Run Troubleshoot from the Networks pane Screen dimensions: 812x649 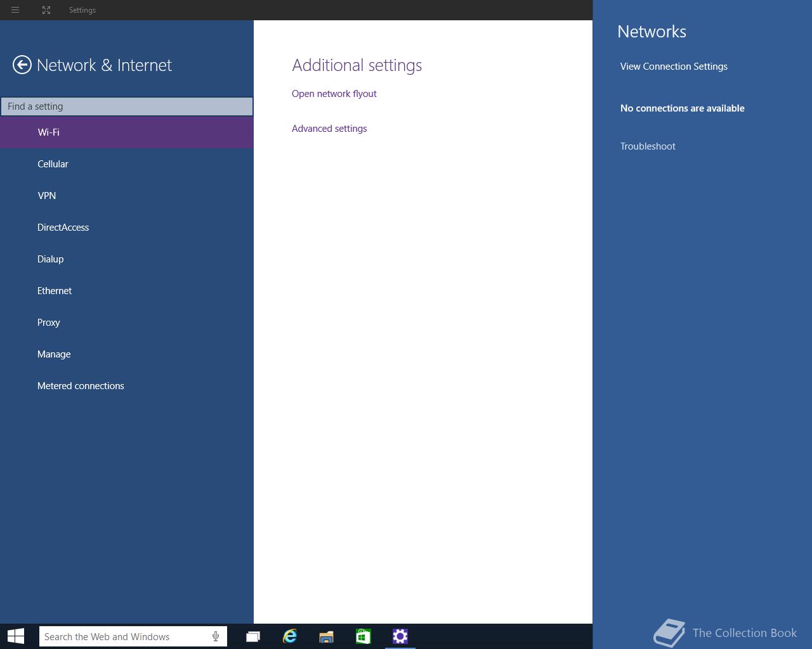pyautogui.click(x=648, y=146)
